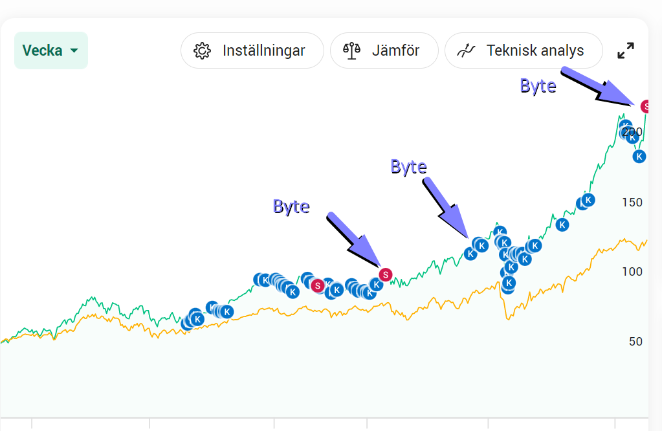Image resolution: width=662 pixels, height=431 pixels.
Task: Click the lone K marker on the rising line
Action: click(x=562, y=225)
